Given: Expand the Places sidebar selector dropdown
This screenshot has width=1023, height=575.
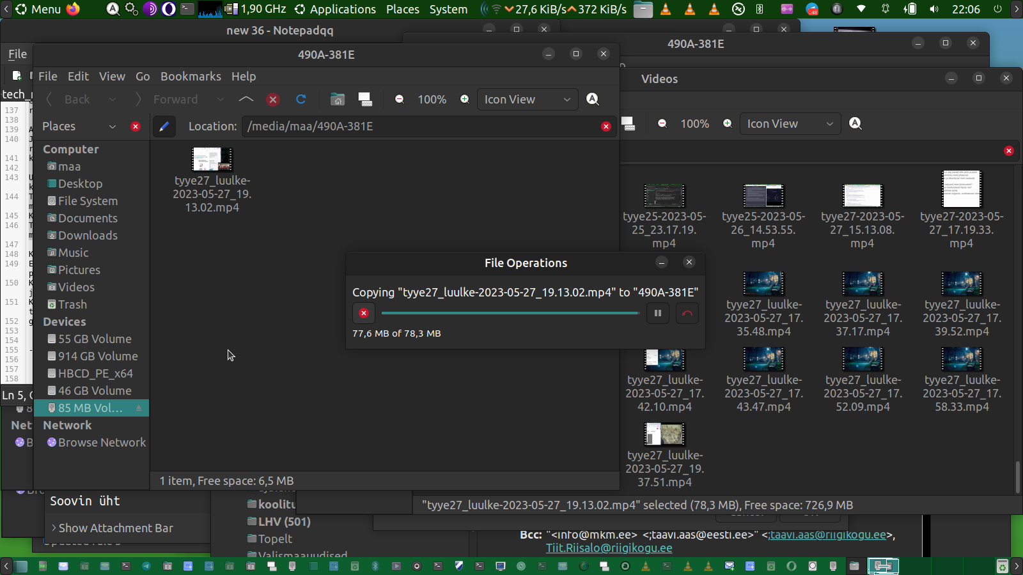Looking at the screenshot, I should (113, 126).
